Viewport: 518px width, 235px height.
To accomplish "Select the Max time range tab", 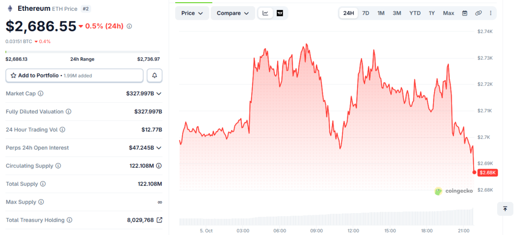I will tap(449, 13).
